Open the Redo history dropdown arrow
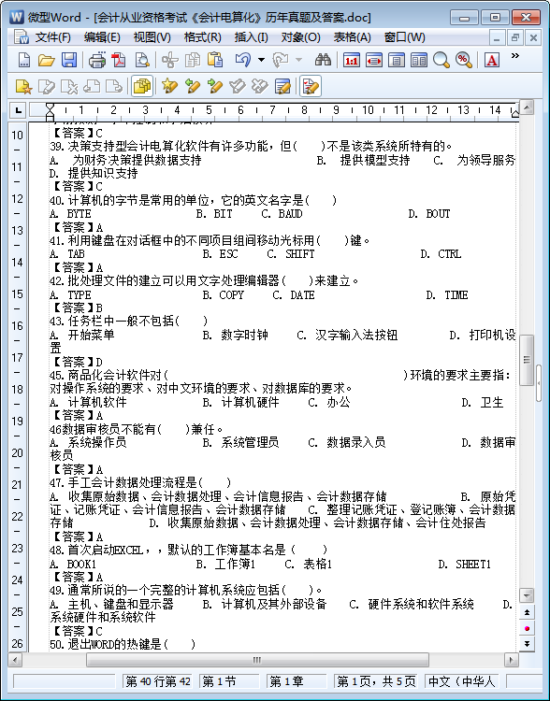Image resolution: width=550 pixels, height=701 pixels. pyautogui.click(x=299, y=60)
